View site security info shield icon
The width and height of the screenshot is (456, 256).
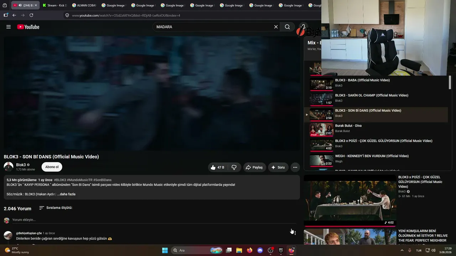tap(67, 15)
